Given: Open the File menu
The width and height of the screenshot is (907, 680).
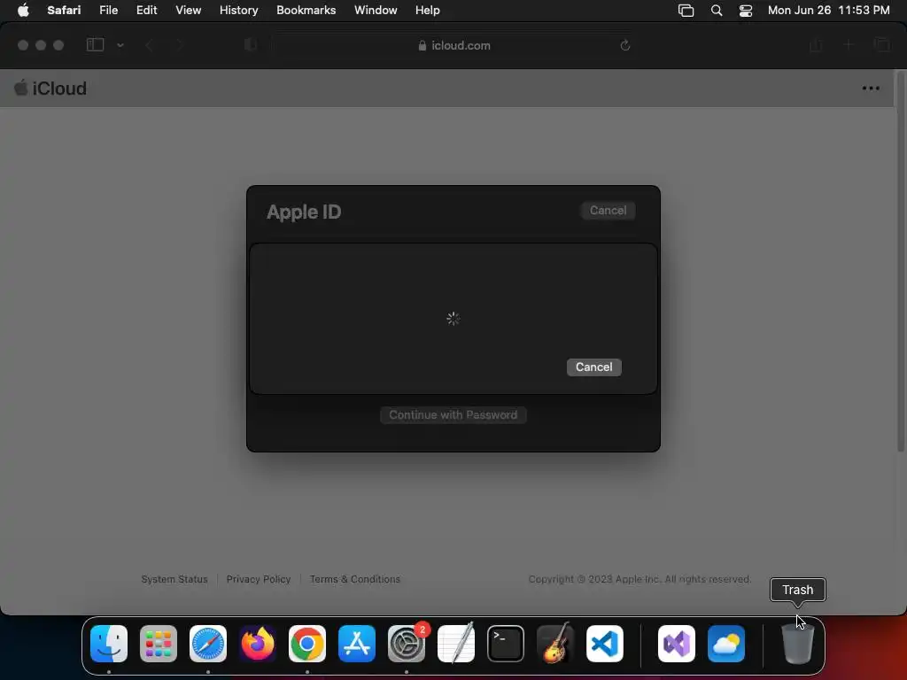Looking at the screenshot, I should pos(108,11).
